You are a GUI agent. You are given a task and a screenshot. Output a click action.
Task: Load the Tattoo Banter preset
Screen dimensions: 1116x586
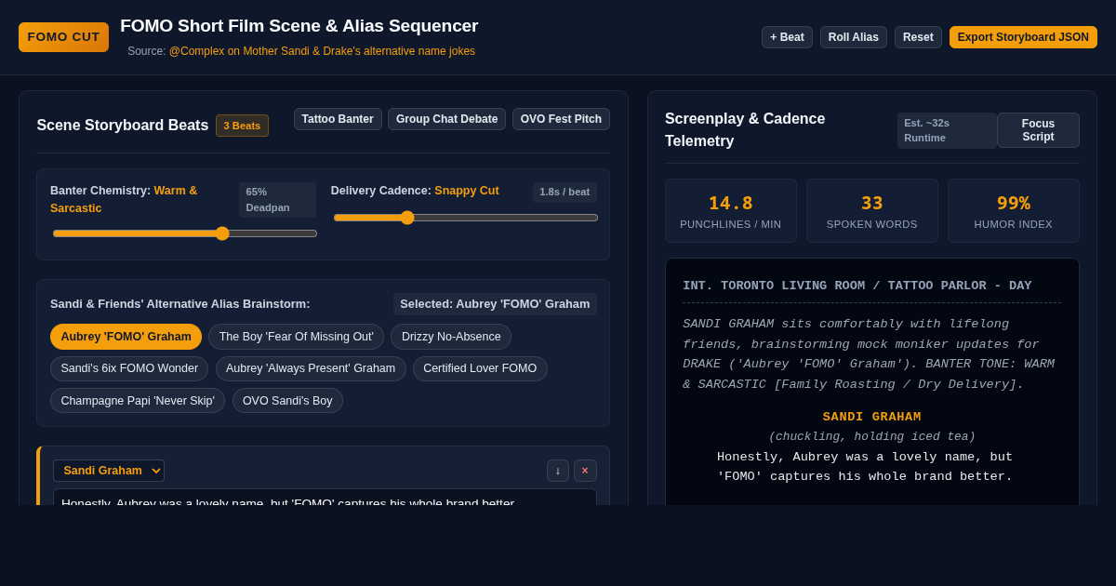tap(338, 119)
